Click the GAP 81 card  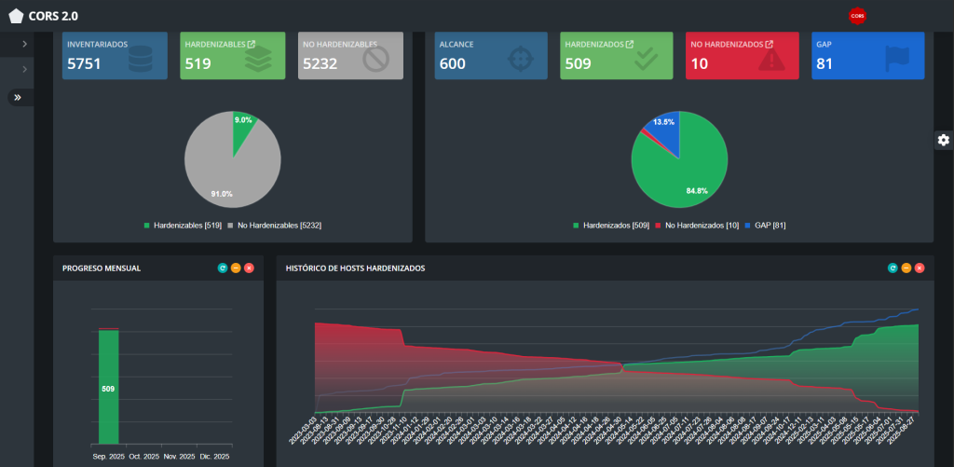[867, 56]
